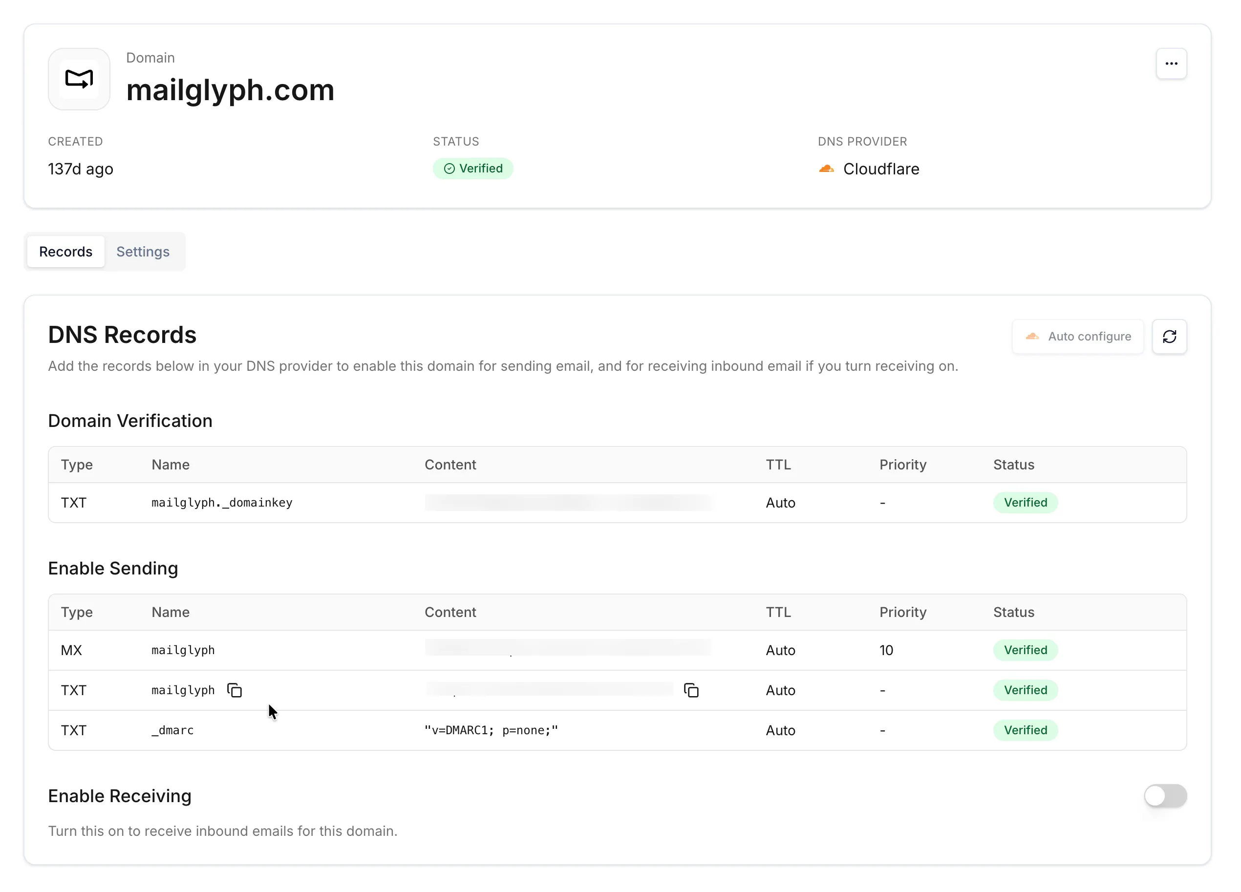Open the three-dot domain options menu

point(1171,64)
